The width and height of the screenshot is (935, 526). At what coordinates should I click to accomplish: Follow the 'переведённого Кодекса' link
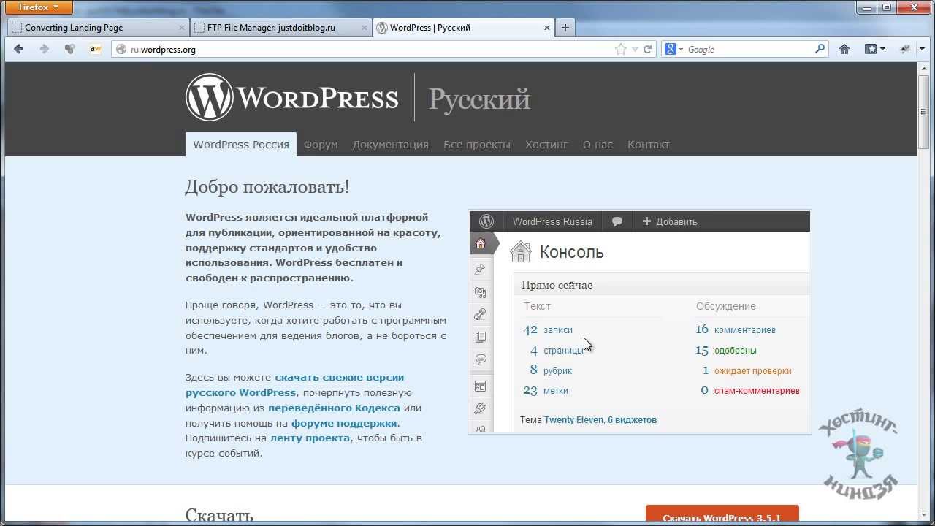334,408
